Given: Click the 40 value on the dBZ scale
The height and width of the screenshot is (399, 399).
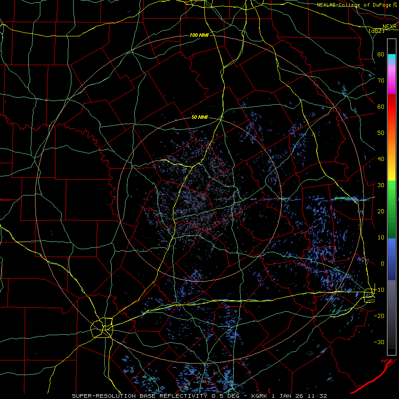Looking at the screenshot, I should tap(381, 159).
